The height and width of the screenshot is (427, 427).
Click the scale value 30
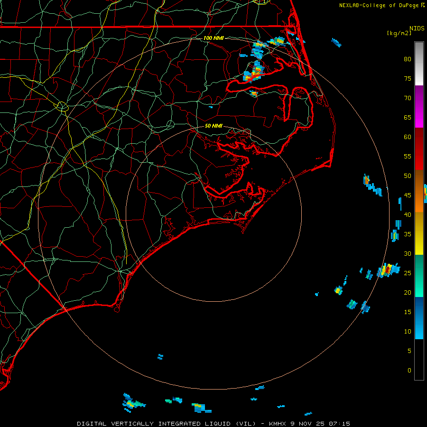point(408,253)
